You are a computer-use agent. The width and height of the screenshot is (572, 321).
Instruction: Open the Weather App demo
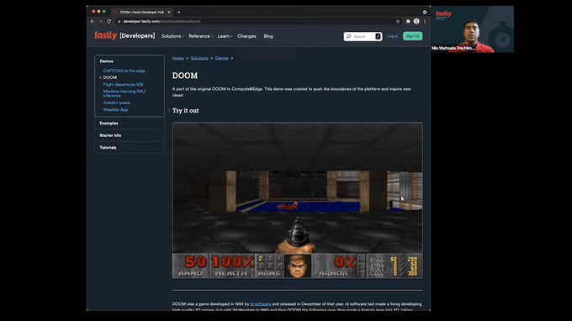pyautogui.click(x=115, y=110)
